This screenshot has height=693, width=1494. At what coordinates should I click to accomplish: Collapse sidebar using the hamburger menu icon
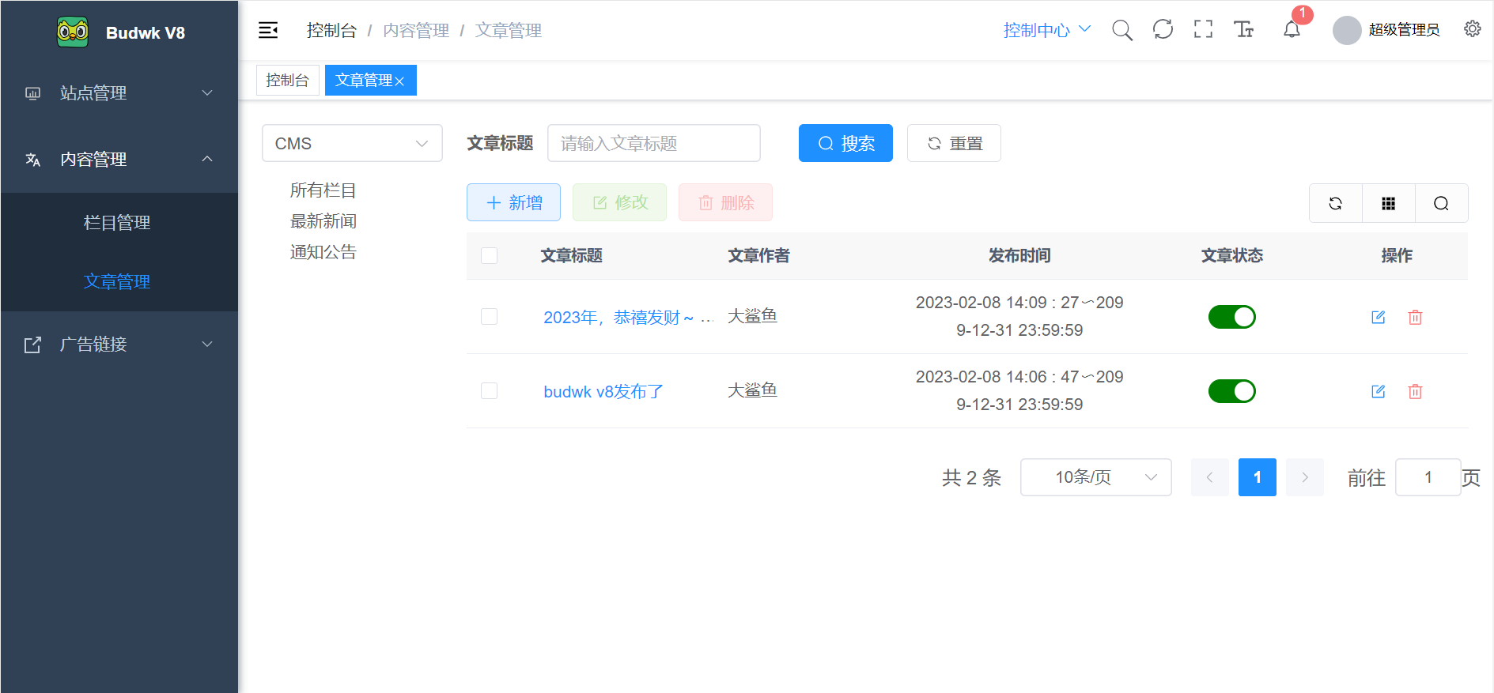268,30
